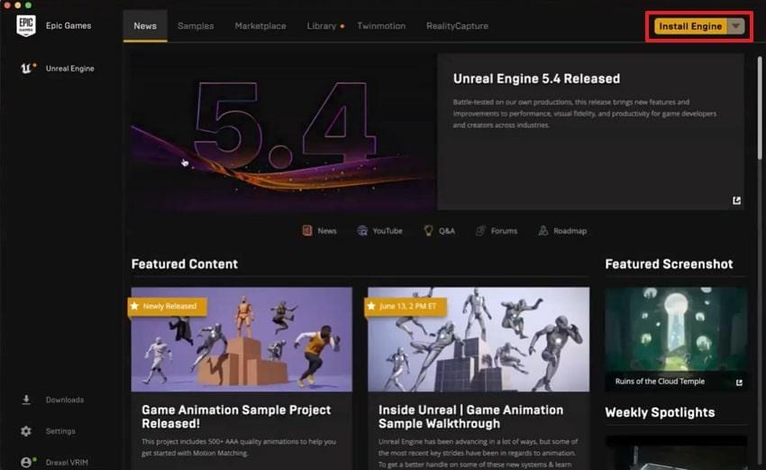Click the YouTube text link
The height and width of the screenshot is (470, 766).
[x=388, y=231]
